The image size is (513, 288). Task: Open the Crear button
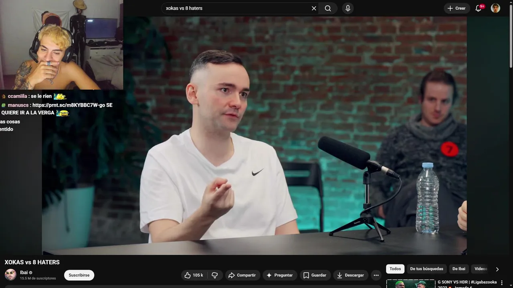[x=457, y=8]
